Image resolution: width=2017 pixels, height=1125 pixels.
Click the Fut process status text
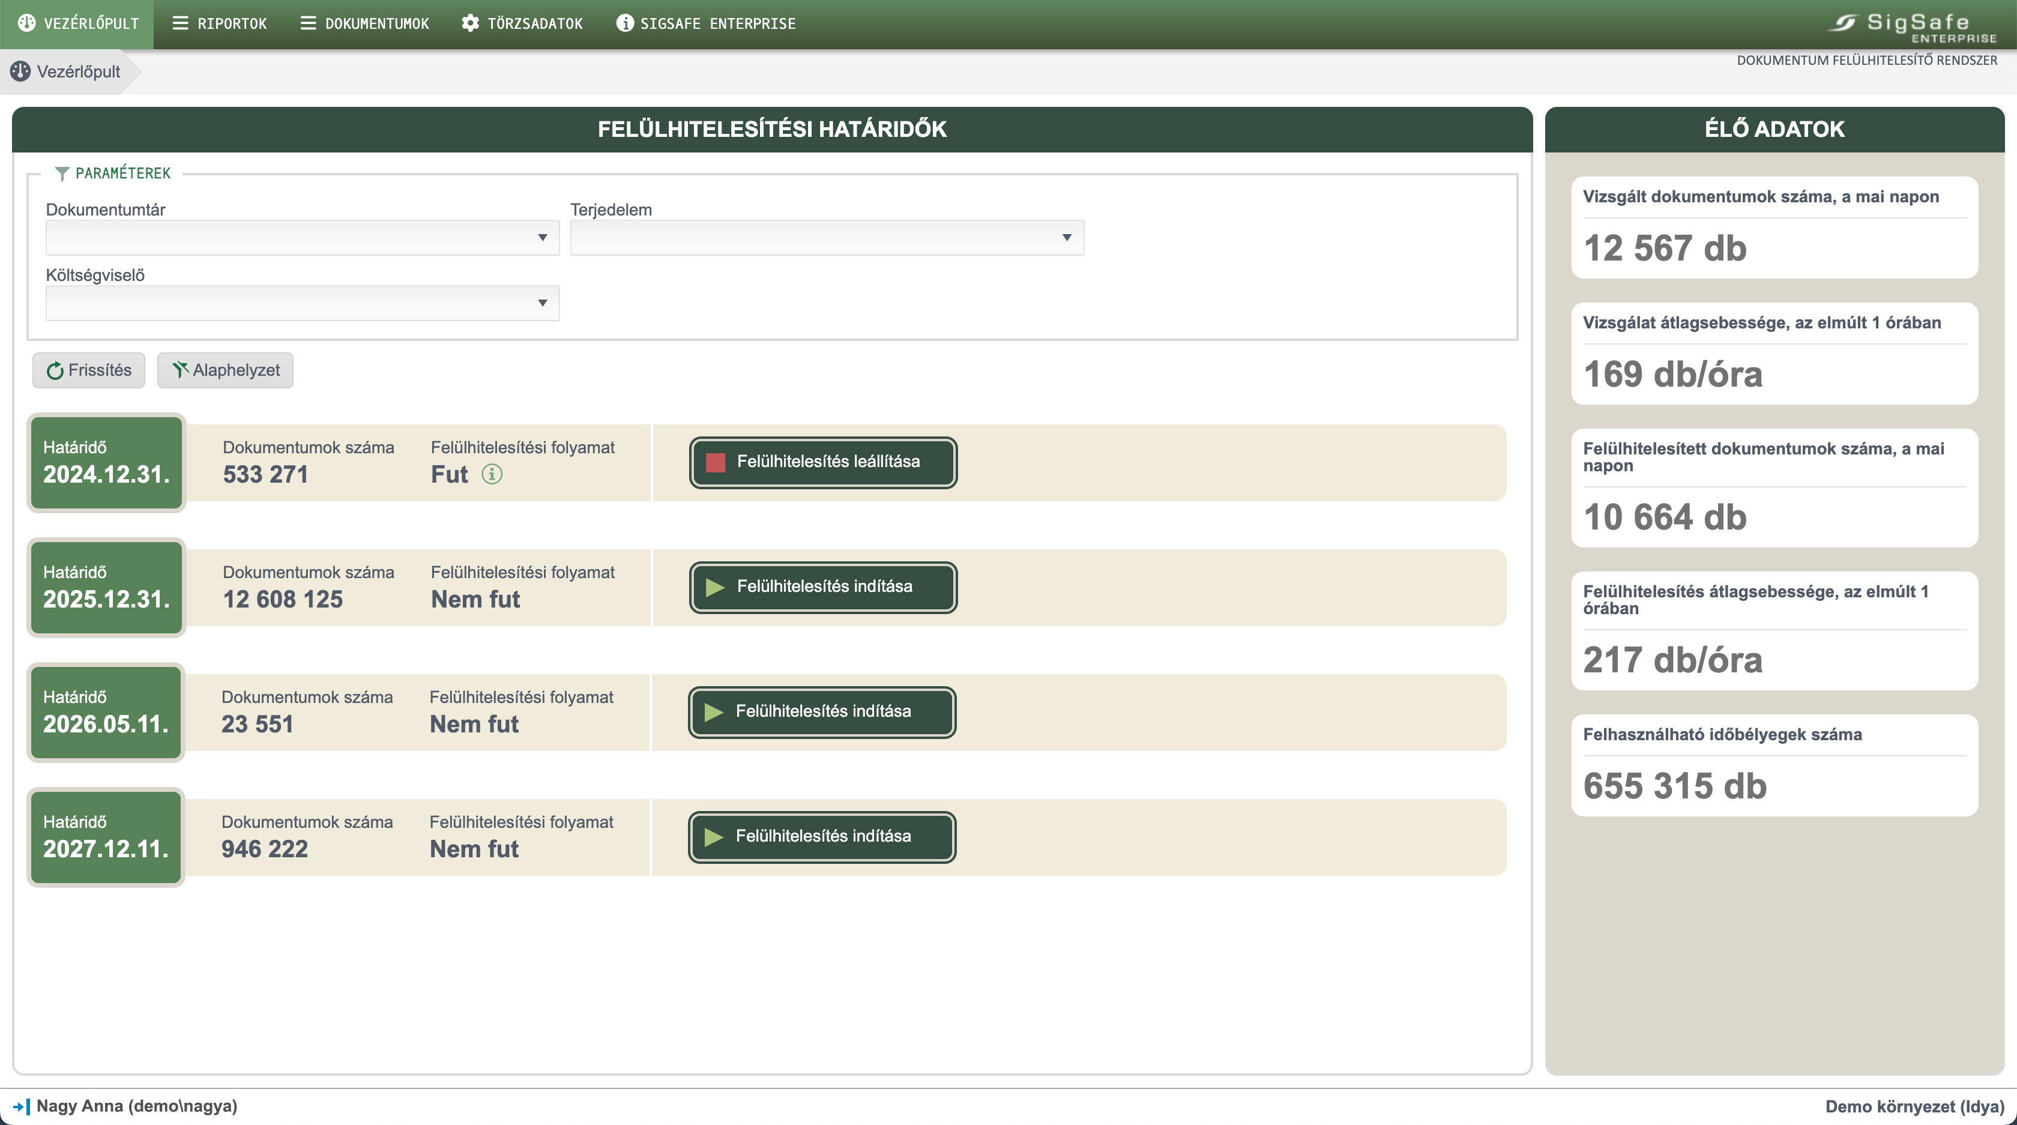450,474
